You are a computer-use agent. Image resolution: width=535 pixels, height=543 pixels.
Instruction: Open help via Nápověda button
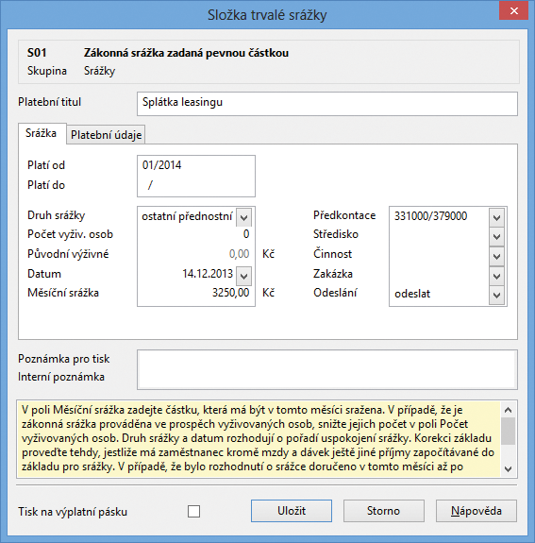tap(476, 511)
